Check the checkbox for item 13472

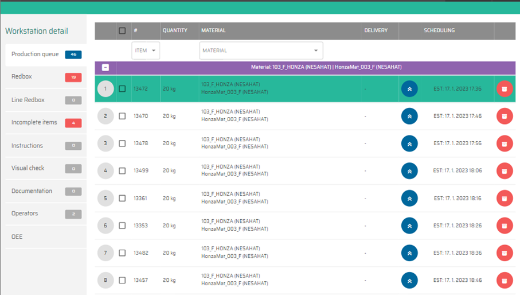(122, 89)
